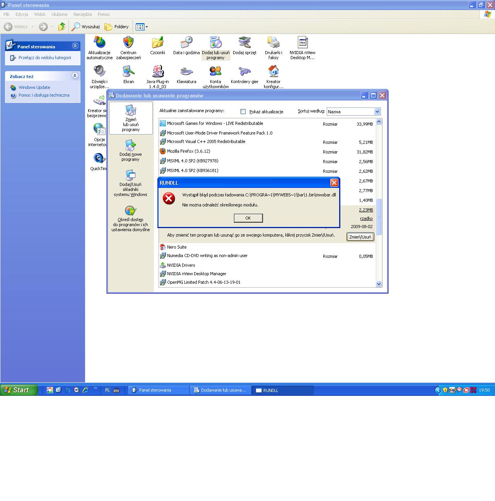
Task: Open the Ulubione menu
Action: click(60, 14)
